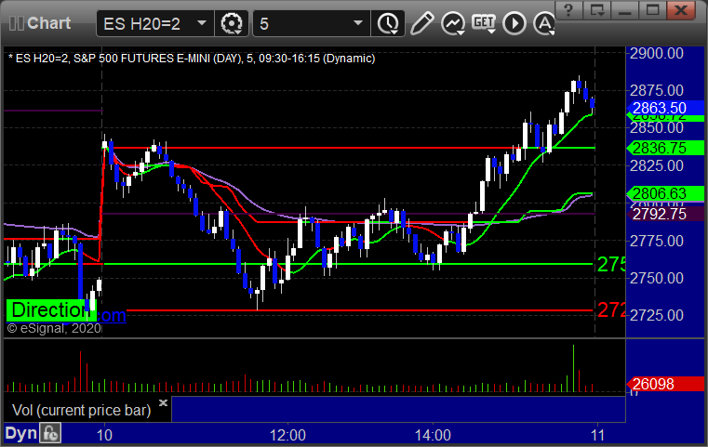This screenshot has width=708, height=447.
Task: Select the red 26098 volume marker
Action: tap(665, 384)
